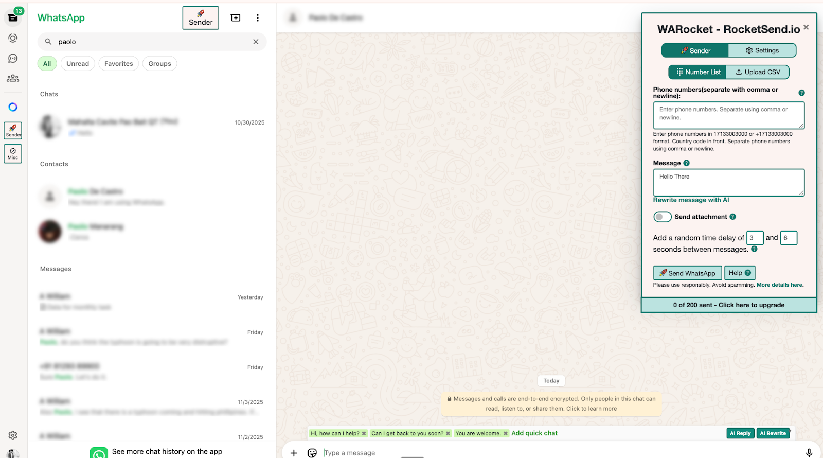Remove 'You are welcome.' quick chat
The width and height of the screenshot is (823, 458).
506,433
